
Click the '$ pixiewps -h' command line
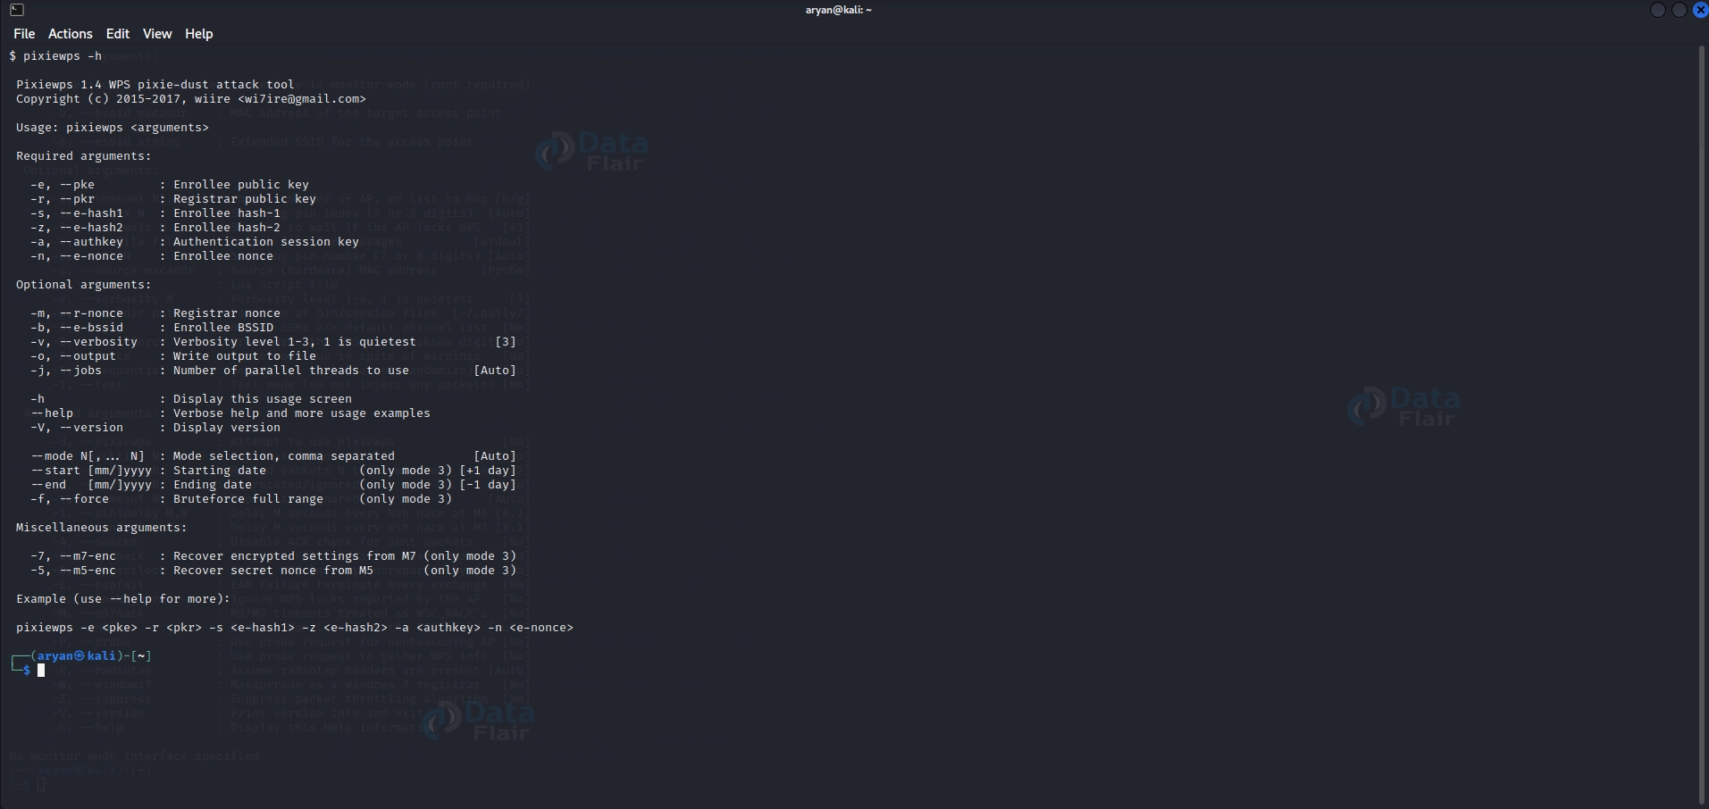coord(55,56)
